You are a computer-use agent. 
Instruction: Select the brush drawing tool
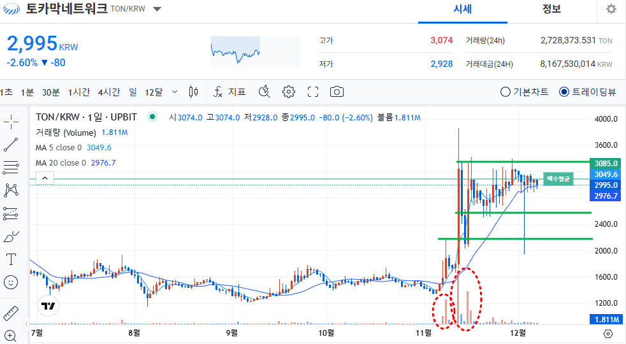click(11, 236)
